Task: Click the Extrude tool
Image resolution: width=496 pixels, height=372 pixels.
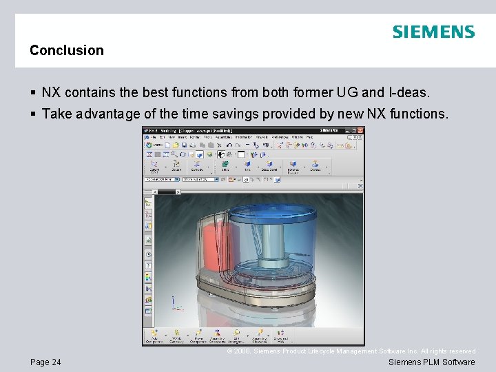Action: pos(197,166)
